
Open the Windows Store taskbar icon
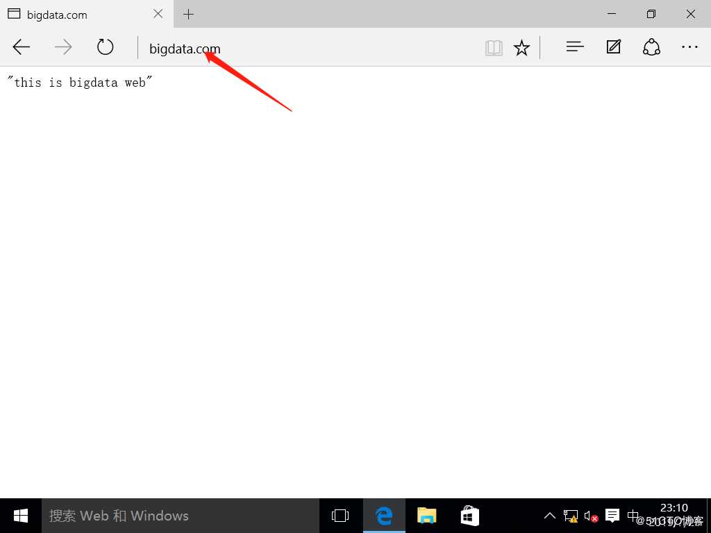pyautogui.click(x=470, y=516)
